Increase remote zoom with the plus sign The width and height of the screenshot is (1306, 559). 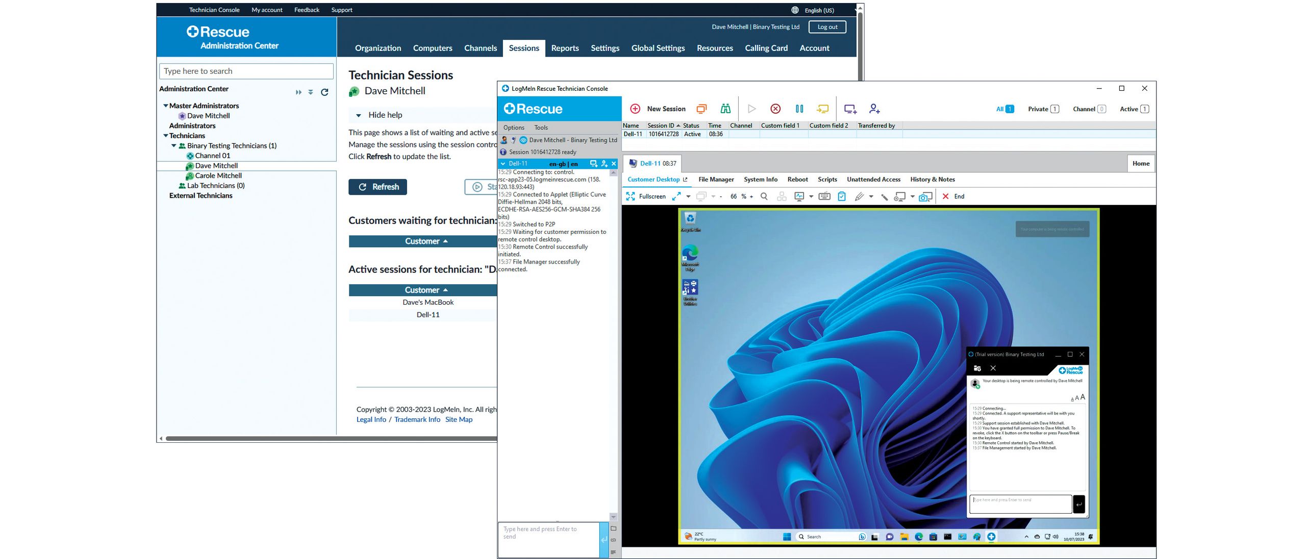751,197
